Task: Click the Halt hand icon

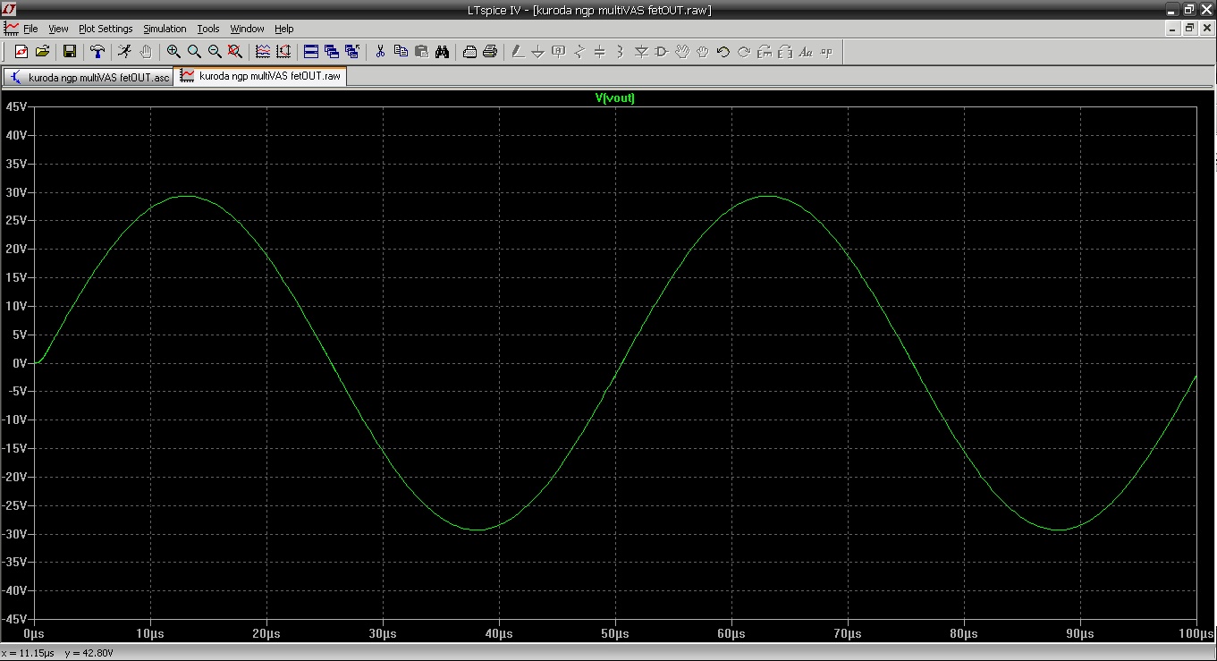Action: (146, 52)
